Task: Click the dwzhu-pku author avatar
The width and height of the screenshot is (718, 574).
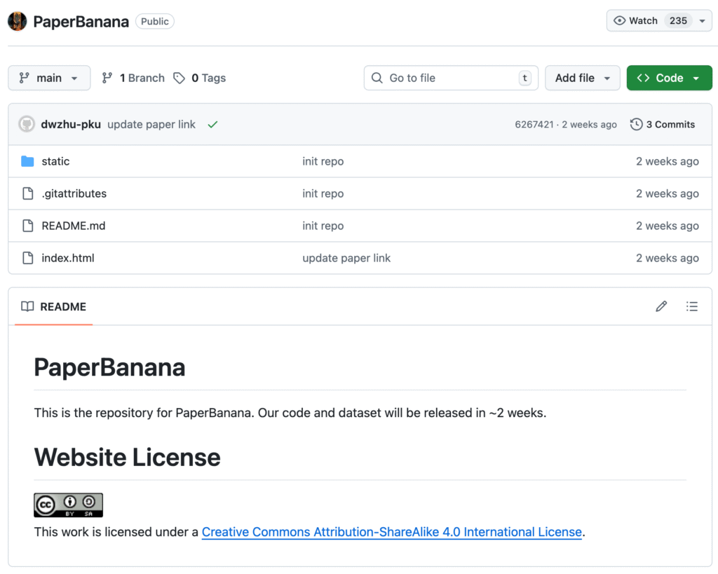Action: 27,125
